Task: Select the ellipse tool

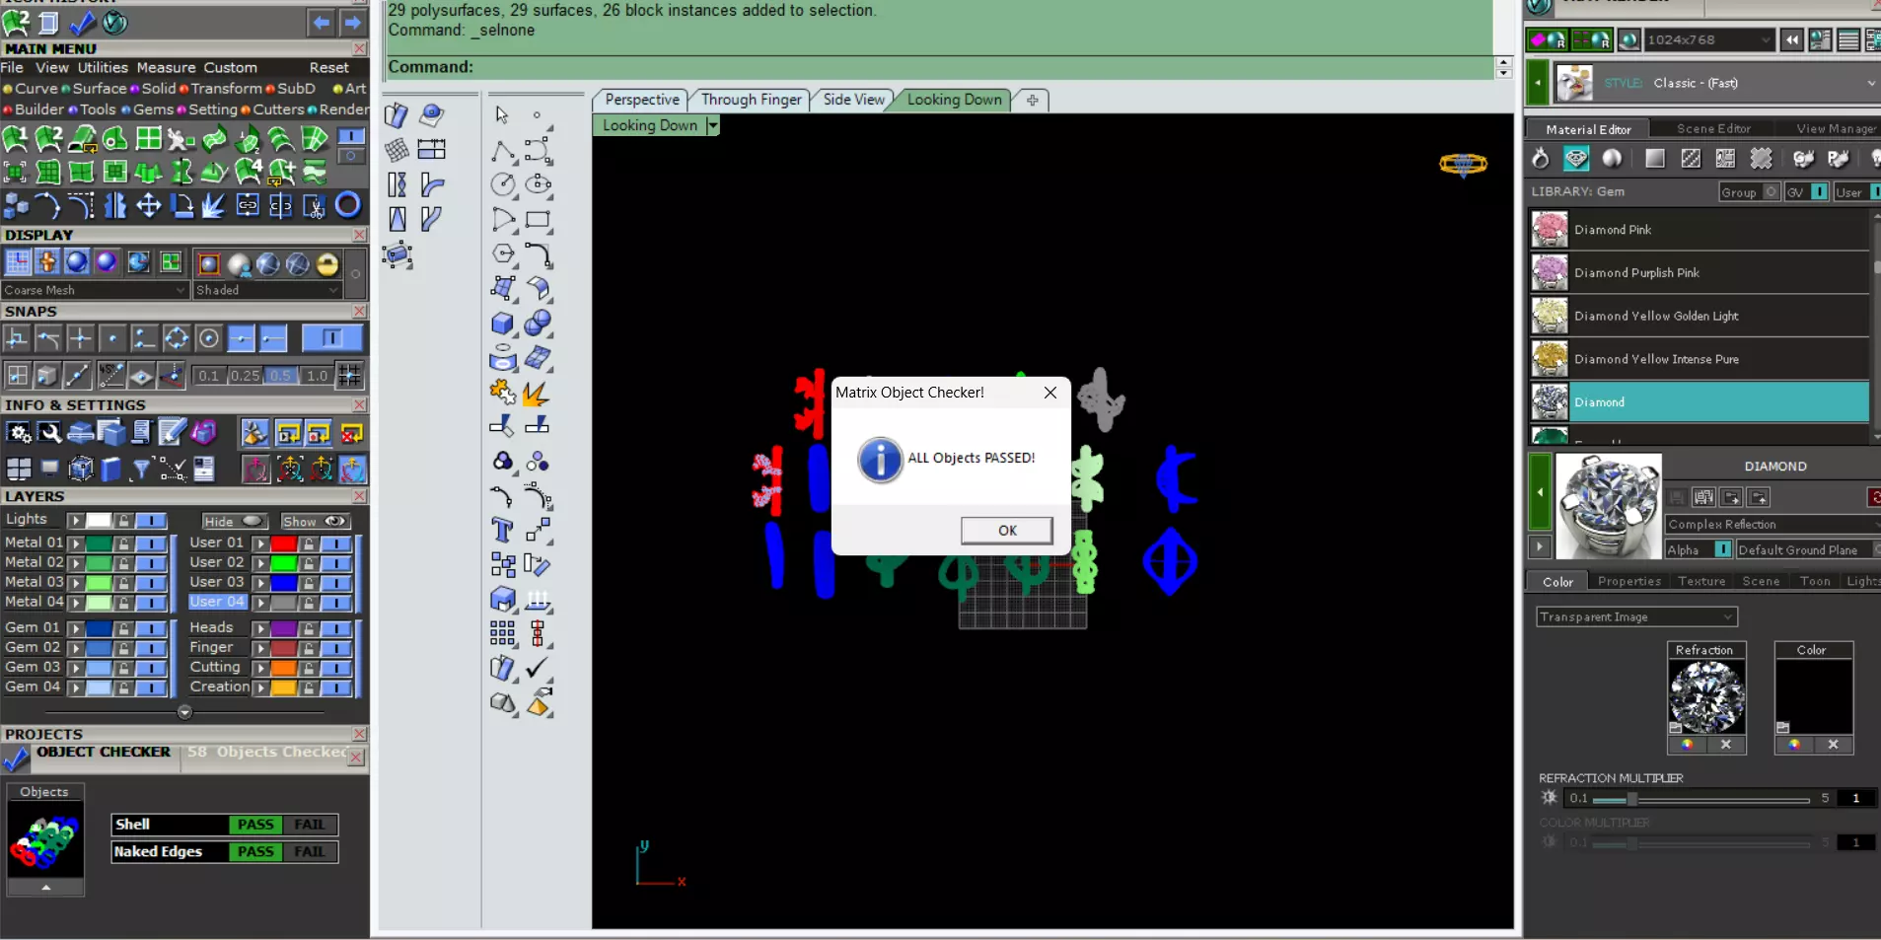Action: [x=538, y=184]
